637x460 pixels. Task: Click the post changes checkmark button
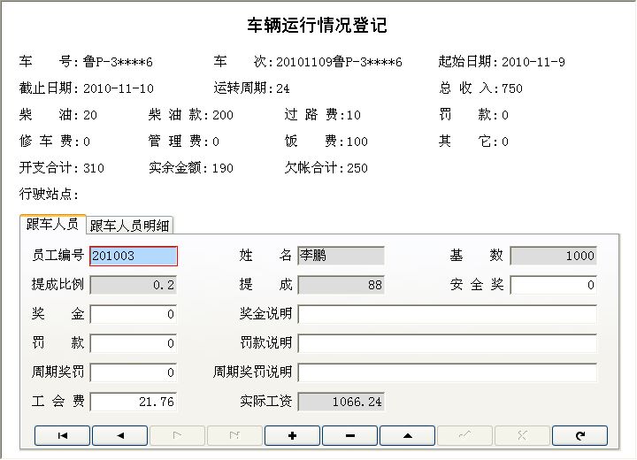[x=464, y=435]
